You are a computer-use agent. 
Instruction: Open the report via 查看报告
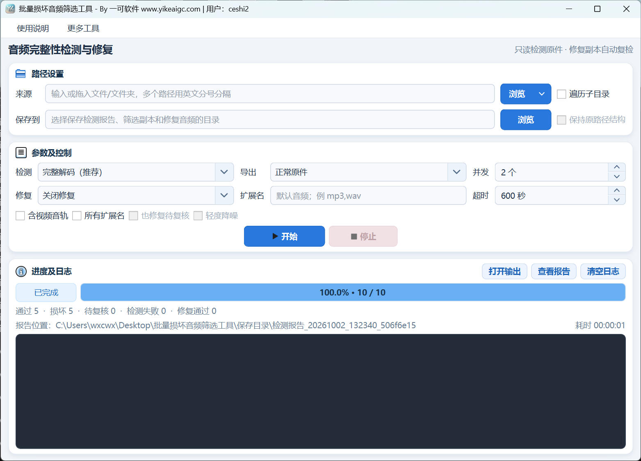click(x=554, y=271)
